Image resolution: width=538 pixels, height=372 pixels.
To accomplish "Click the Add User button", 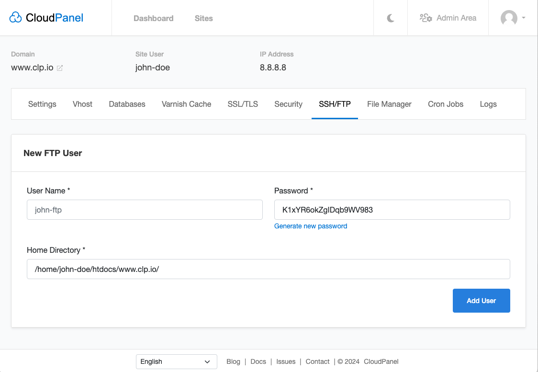I will point(481,300).
